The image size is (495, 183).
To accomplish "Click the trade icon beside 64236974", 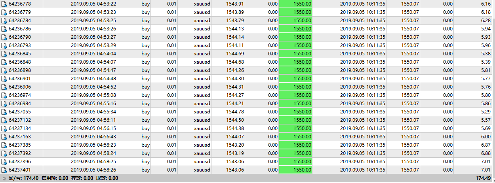I will click(4, 95).
